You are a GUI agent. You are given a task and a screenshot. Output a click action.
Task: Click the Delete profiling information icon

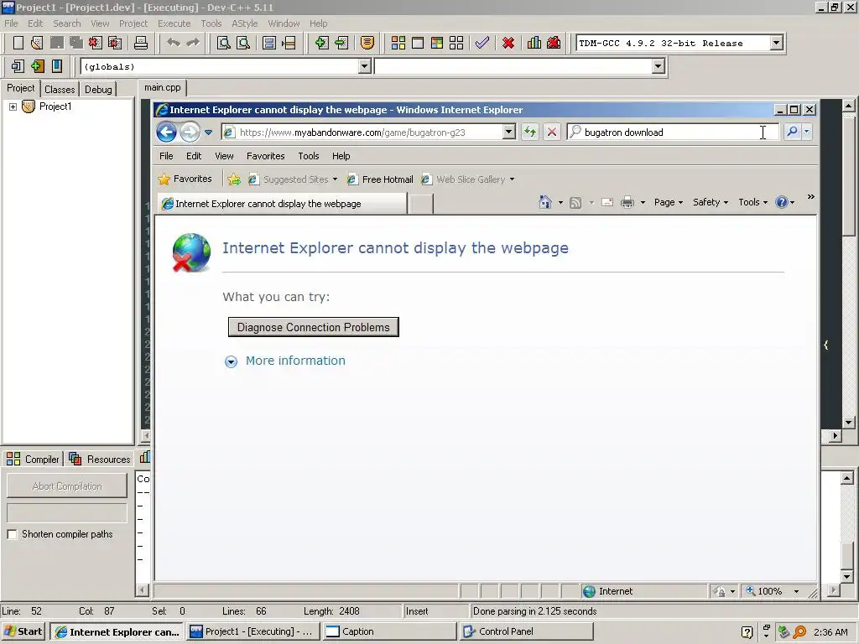click(554, 43)
